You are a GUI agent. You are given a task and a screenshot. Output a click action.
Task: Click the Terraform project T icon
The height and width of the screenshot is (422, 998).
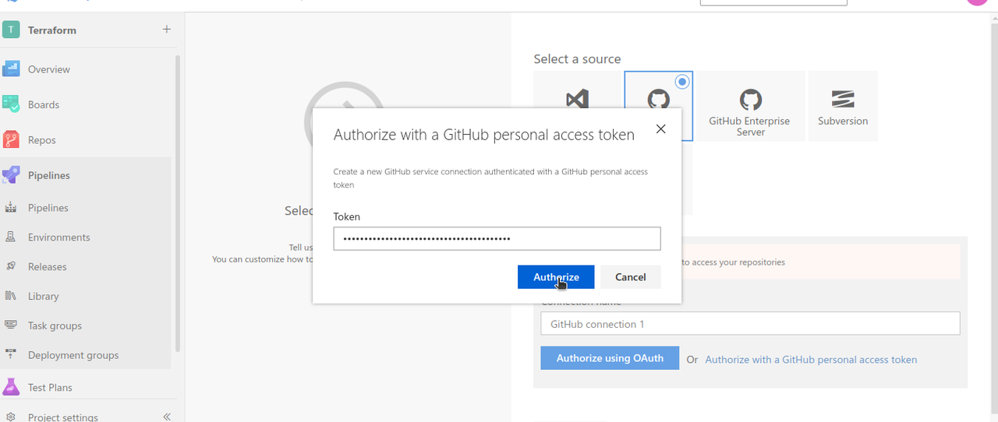point(11,30)
